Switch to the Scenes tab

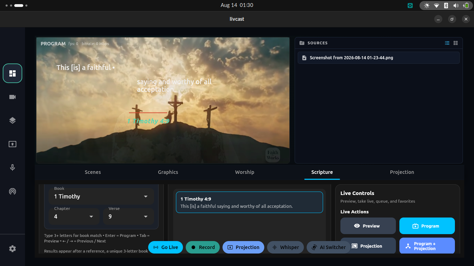click(x=93, y=172)
